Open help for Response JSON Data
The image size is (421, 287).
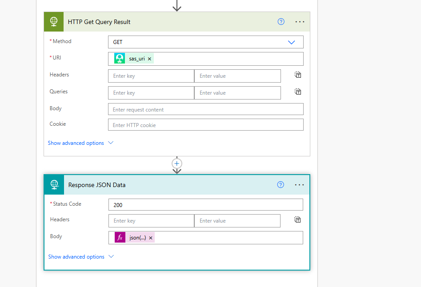coord(281,184)
